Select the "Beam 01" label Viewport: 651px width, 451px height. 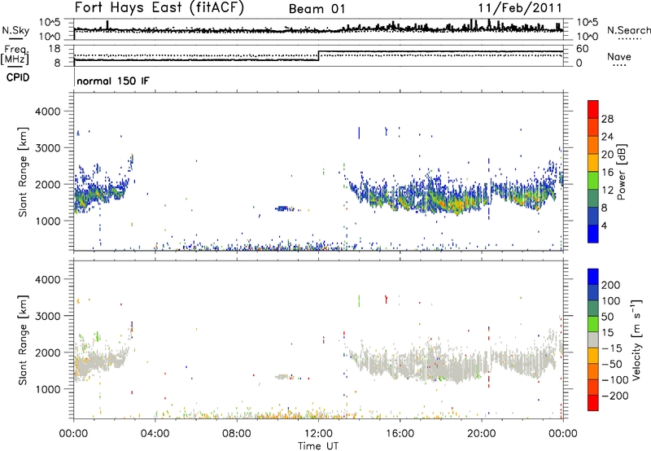point(317,9)
